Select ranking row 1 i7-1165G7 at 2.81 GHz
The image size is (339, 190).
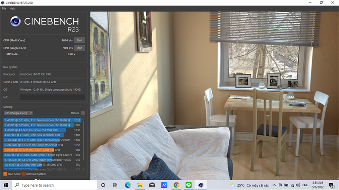42,120
